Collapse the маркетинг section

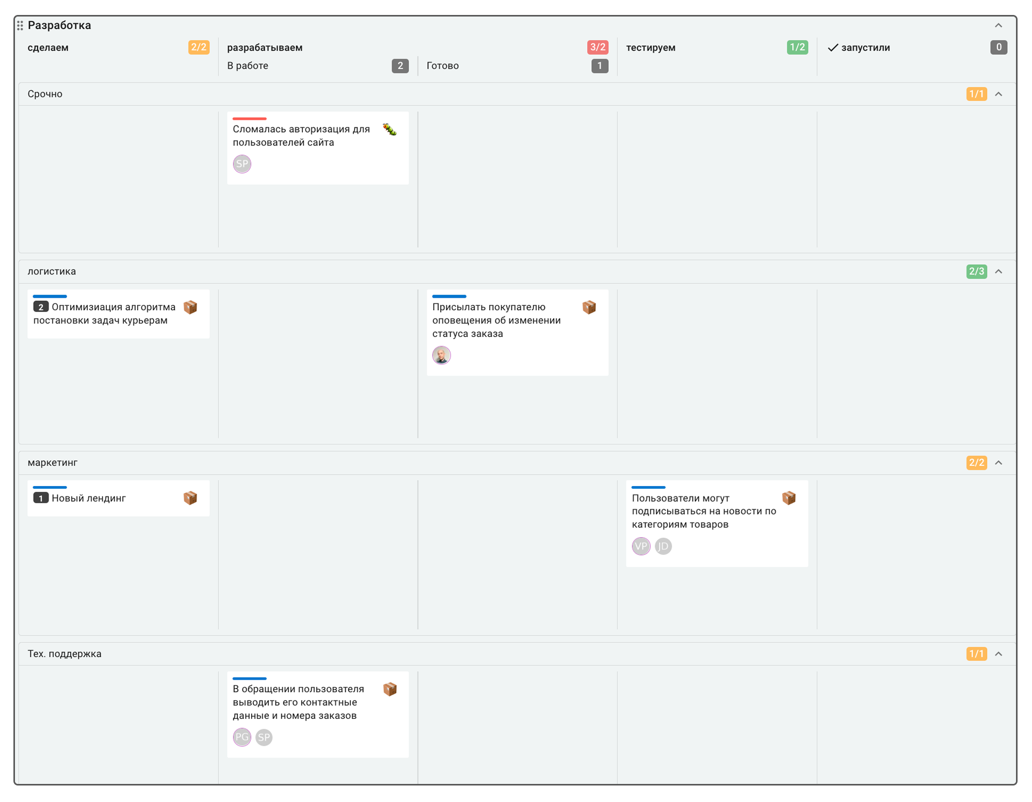(998, 462)
